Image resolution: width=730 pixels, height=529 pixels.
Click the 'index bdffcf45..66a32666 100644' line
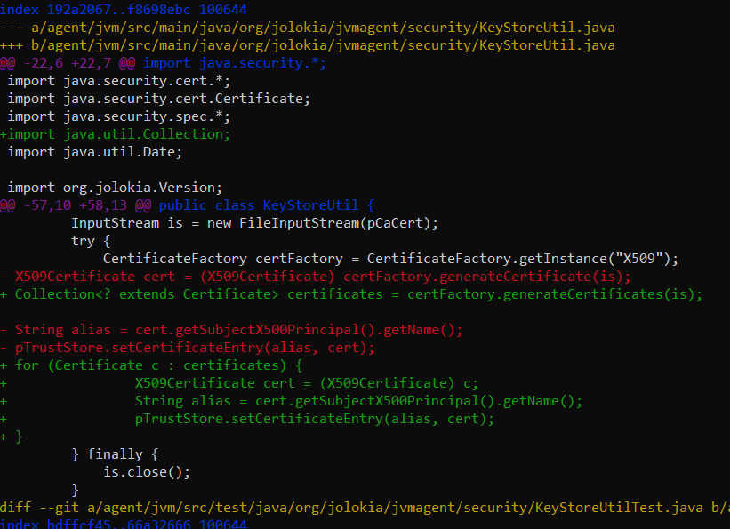click(124, 524)
